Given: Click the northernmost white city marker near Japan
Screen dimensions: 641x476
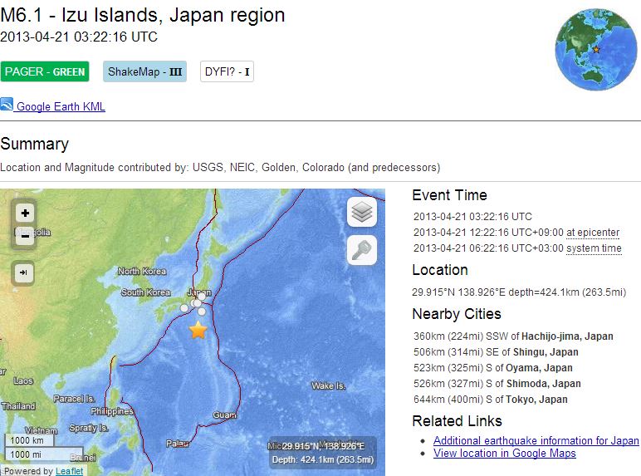Looking at the screenshot, I should pos(202,297).
